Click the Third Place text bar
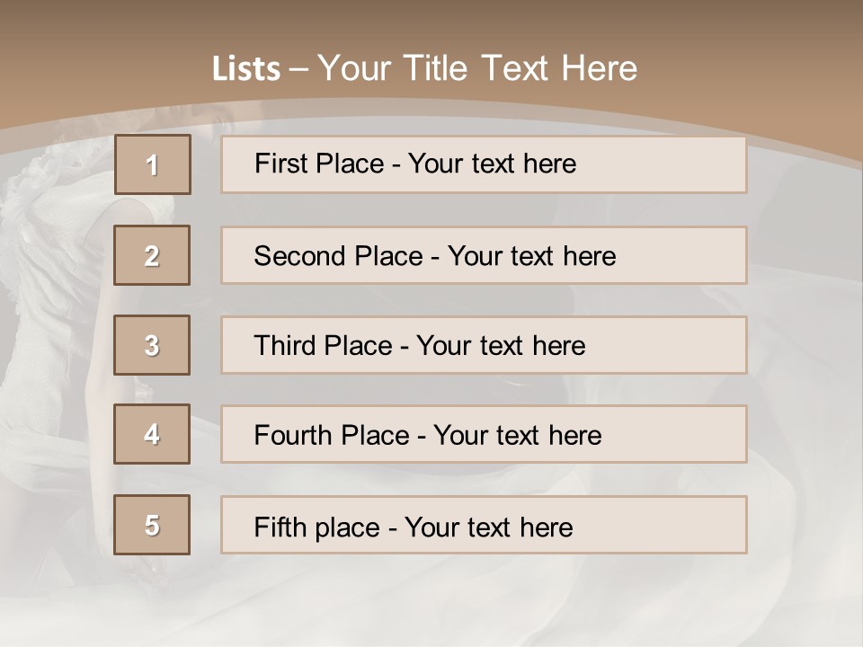 click(x=484, y=345)
